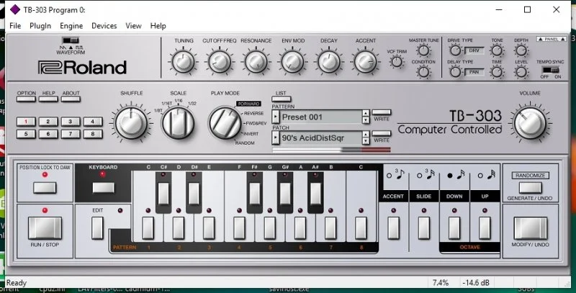Click the Shuffle knob

(x=131, y=123)
